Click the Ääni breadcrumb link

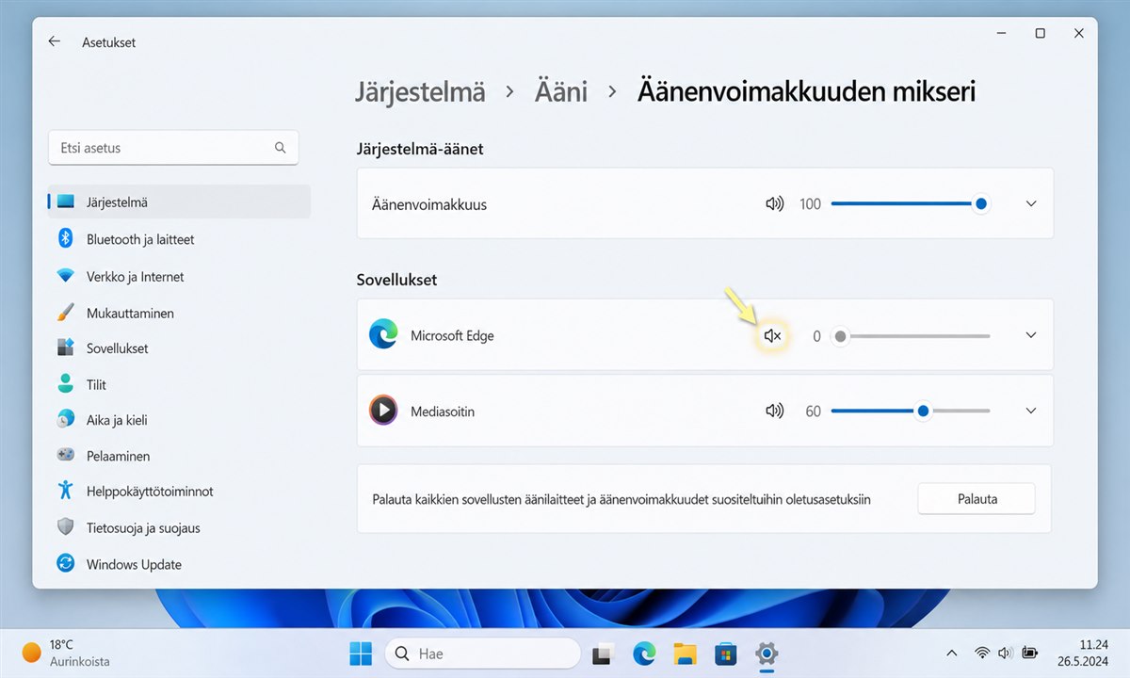561,91
